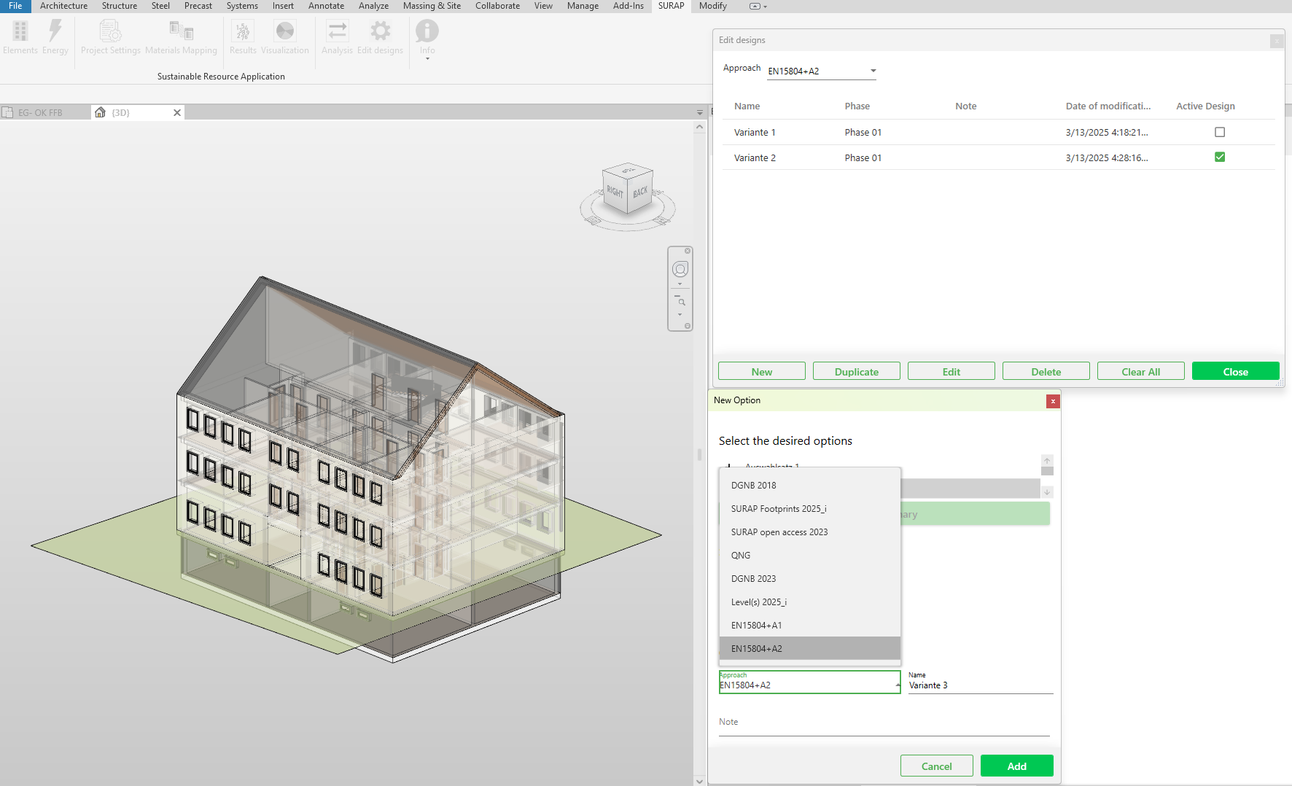Choose SURAP open access 2023 option
1292x786 pixels.
779,532
